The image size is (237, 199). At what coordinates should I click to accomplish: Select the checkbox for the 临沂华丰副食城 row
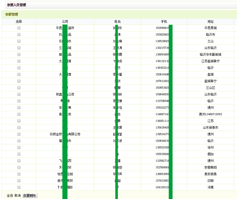pyautogui.click(x=19, y=54)
